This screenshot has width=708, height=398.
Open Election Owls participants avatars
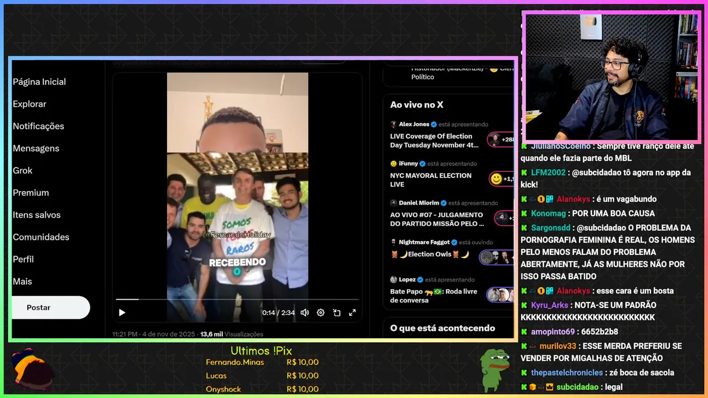[x=497, y=258]
